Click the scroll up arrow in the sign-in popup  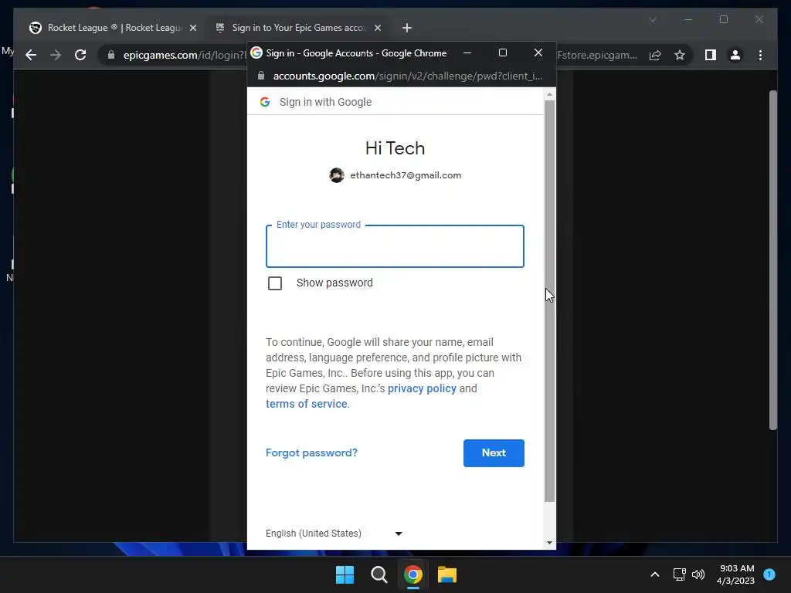pos(549,94)
